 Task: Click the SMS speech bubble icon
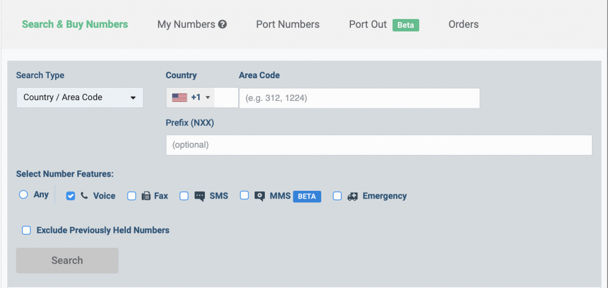(199, 196)
